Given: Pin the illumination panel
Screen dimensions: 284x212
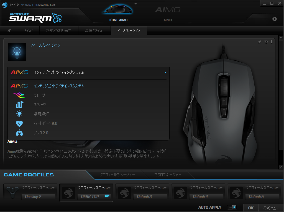Looking at the screenshot, I should [x=260, y=42].
